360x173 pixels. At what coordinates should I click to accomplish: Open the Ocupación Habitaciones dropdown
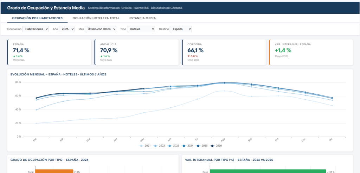(x=36, y=29)
